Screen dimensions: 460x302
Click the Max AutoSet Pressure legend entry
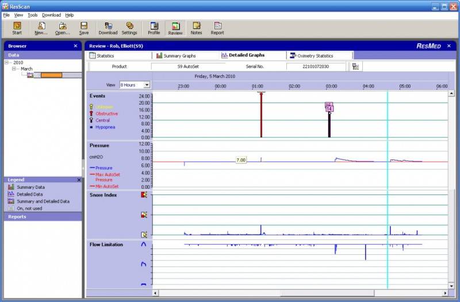pyautogui.click(x=105, y=177)
